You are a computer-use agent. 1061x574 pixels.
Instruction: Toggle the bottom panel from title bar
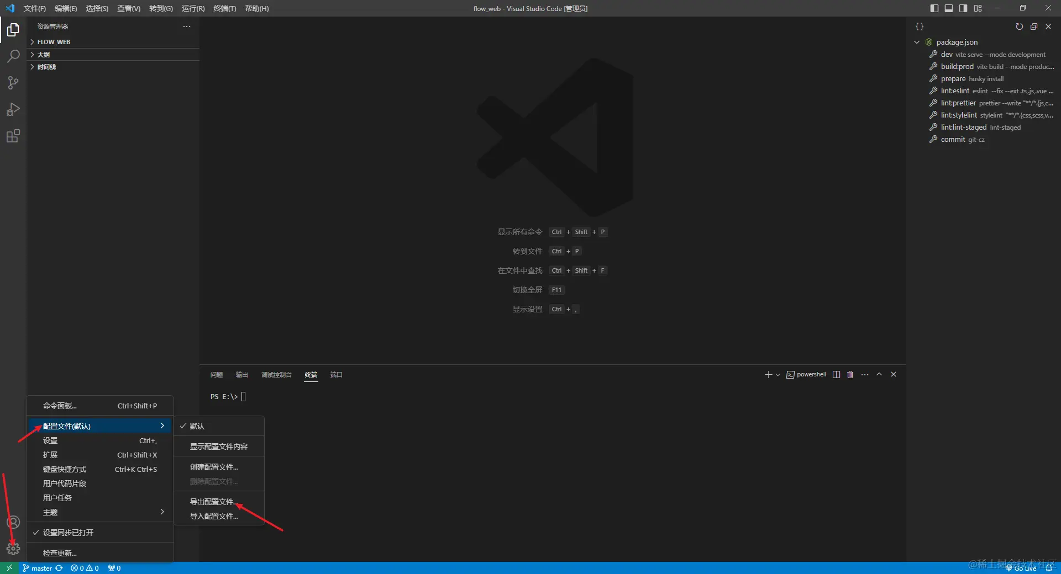pos(949,8)
